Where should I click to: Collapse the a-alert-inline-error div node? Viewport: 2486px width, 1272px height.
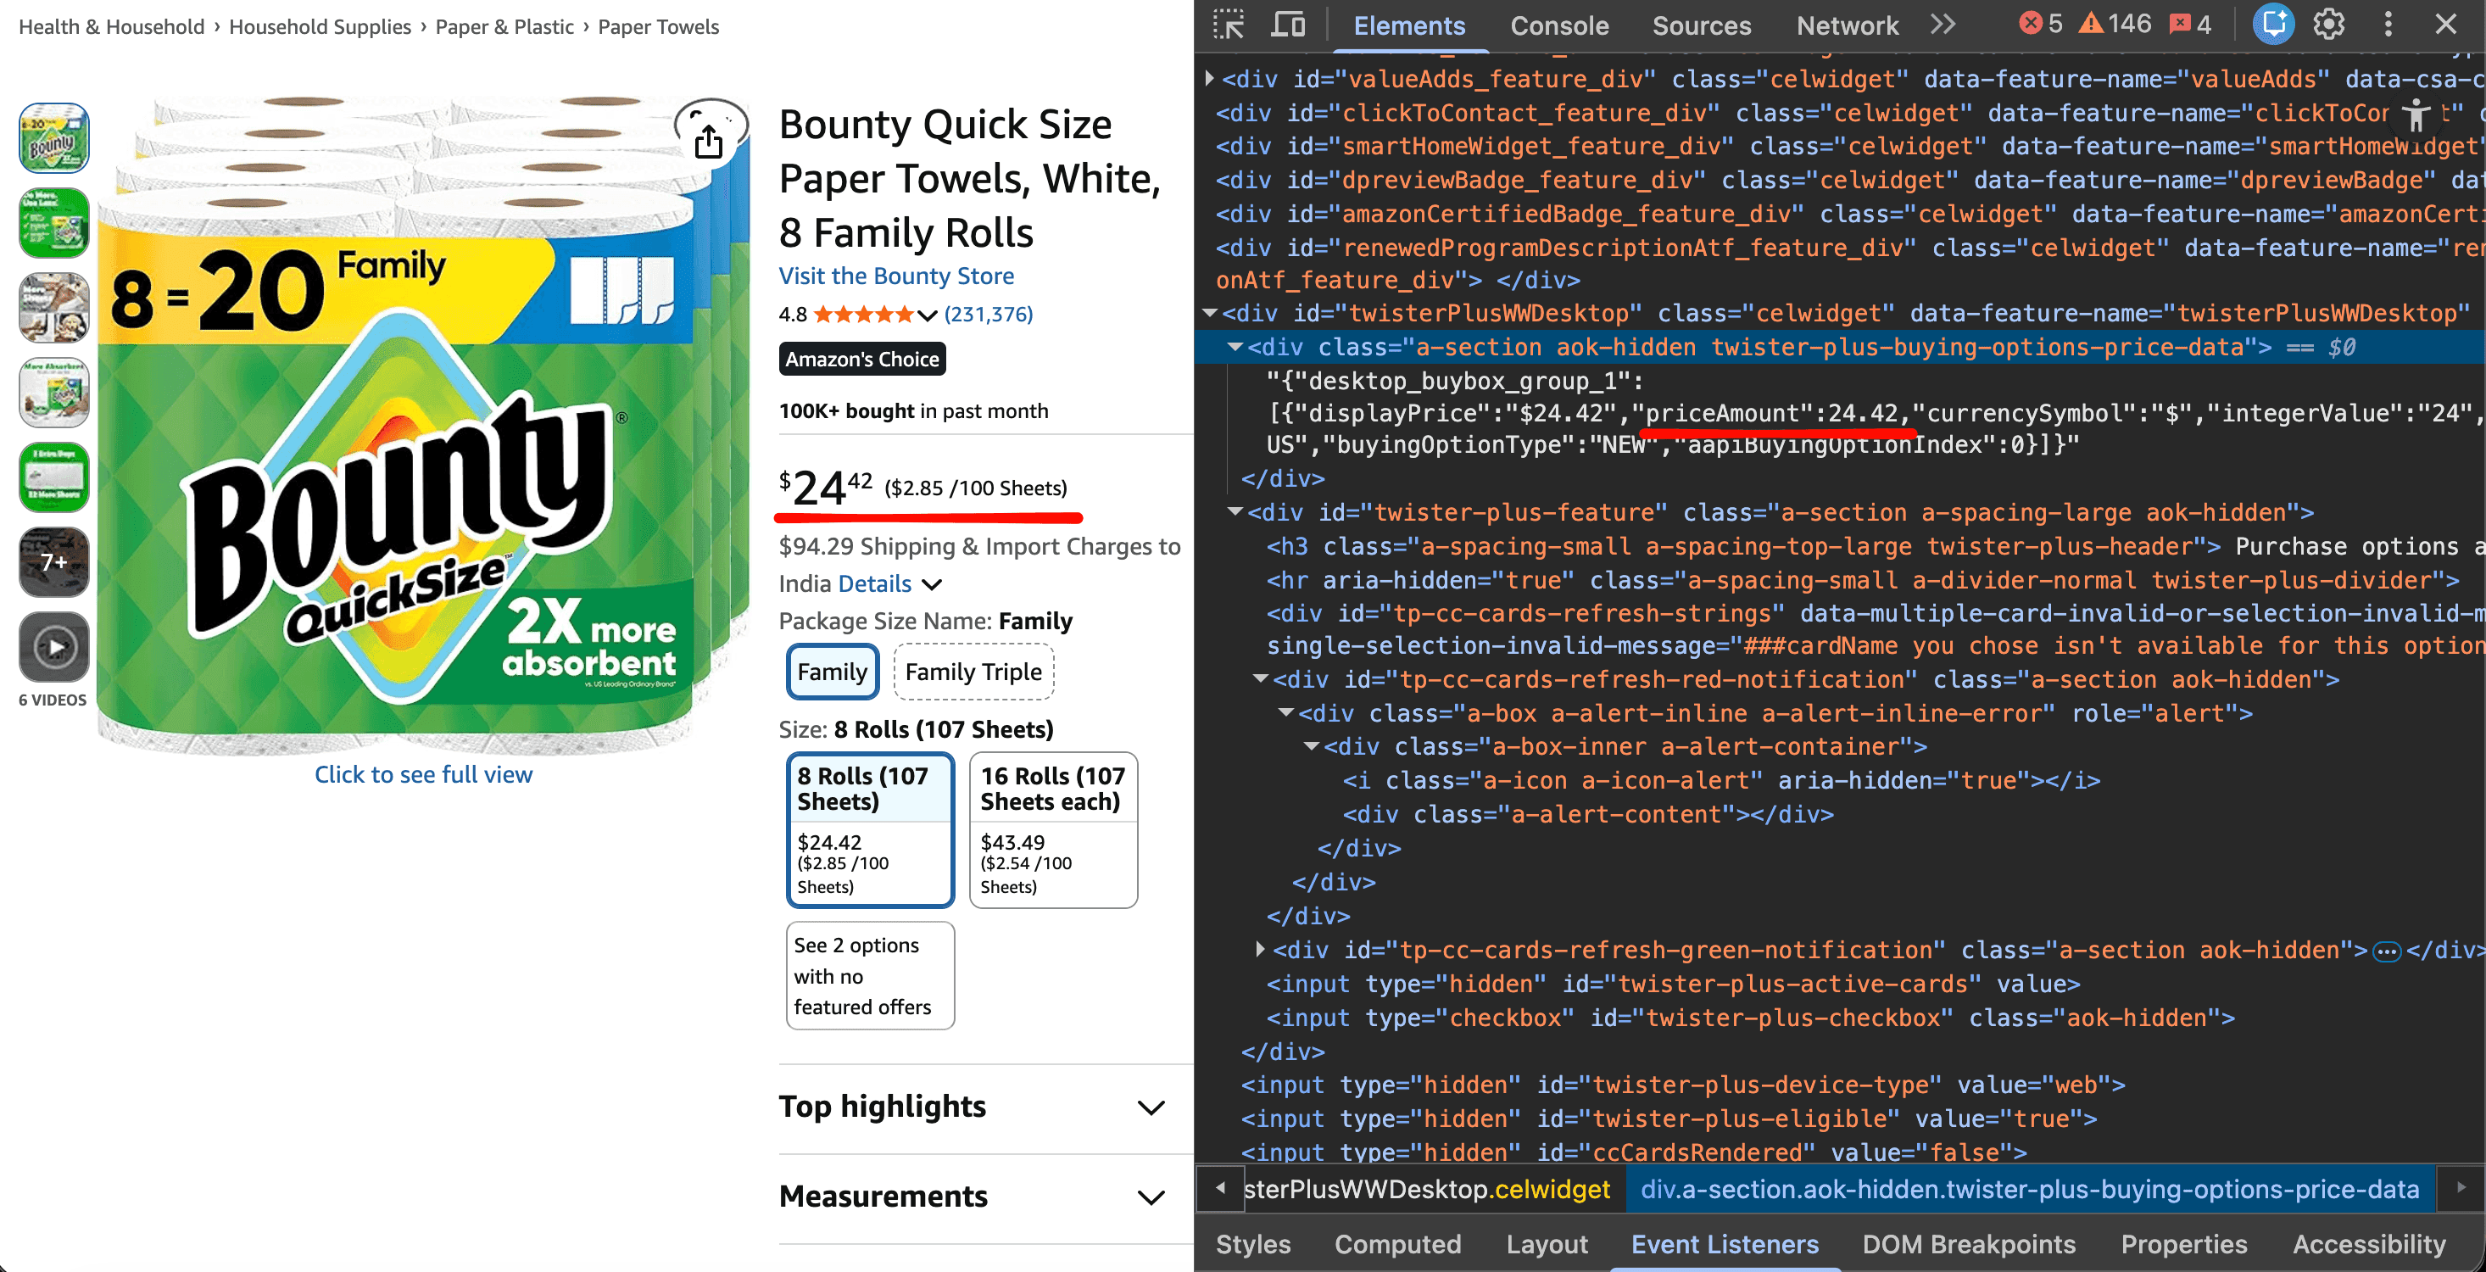[x=1285, y=712]
